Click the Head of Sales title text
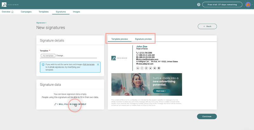The width and height of the screenshot is (254, 130). click(142, 49)
